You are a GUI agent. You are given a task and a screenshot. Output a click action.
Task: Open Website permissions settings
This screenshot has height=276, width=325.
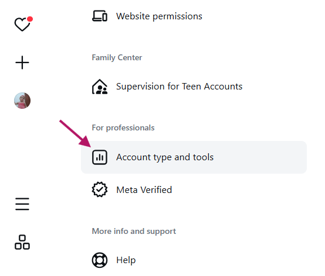click(159, 16)
